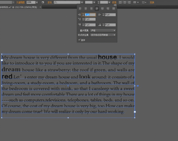
Task: Open the 段落 paragraph panel link
Action: click(114, 2)
